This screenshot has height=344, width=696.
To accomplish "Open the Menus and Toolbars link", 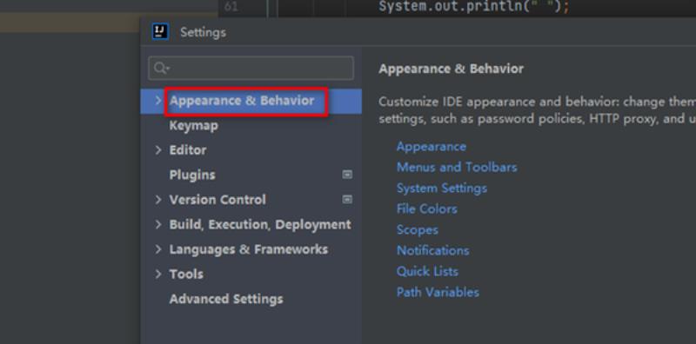I will [x=457, y=168].
